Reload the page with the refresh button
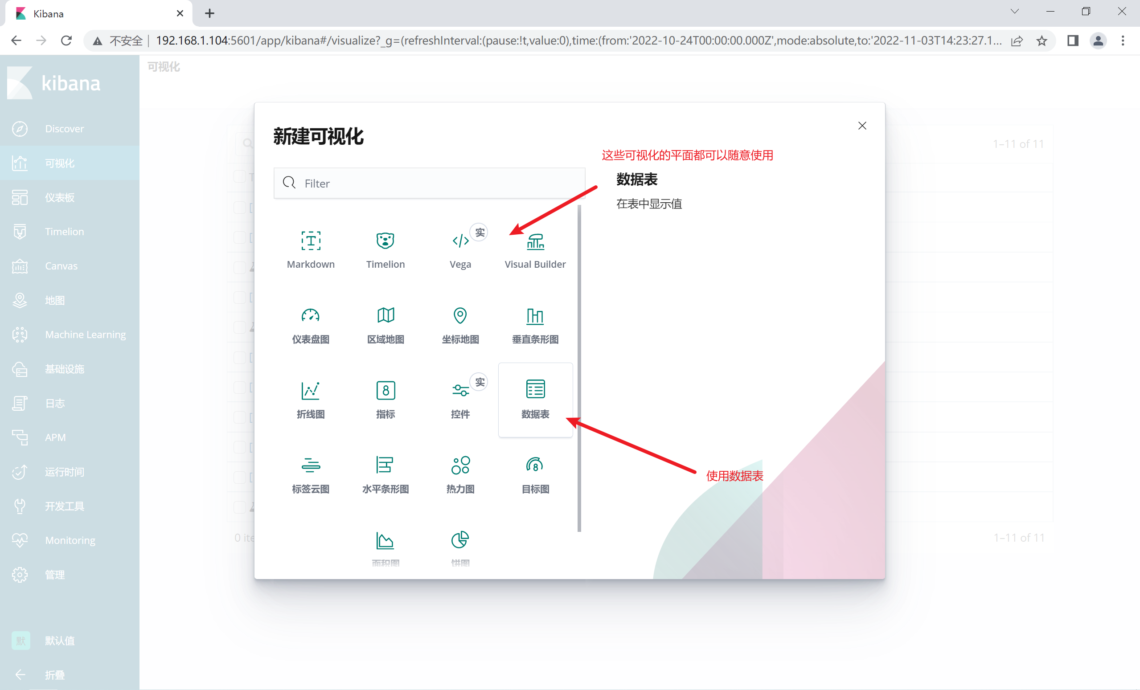Screen dimensions: 1140x690 click(x=66, y=41)
